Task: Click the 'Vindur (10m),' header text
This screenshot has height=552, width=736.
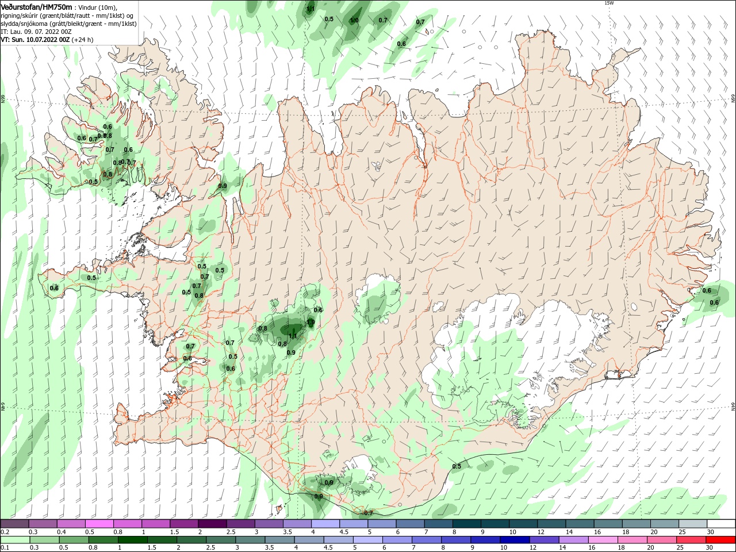Action: click(x=98, y=7)
